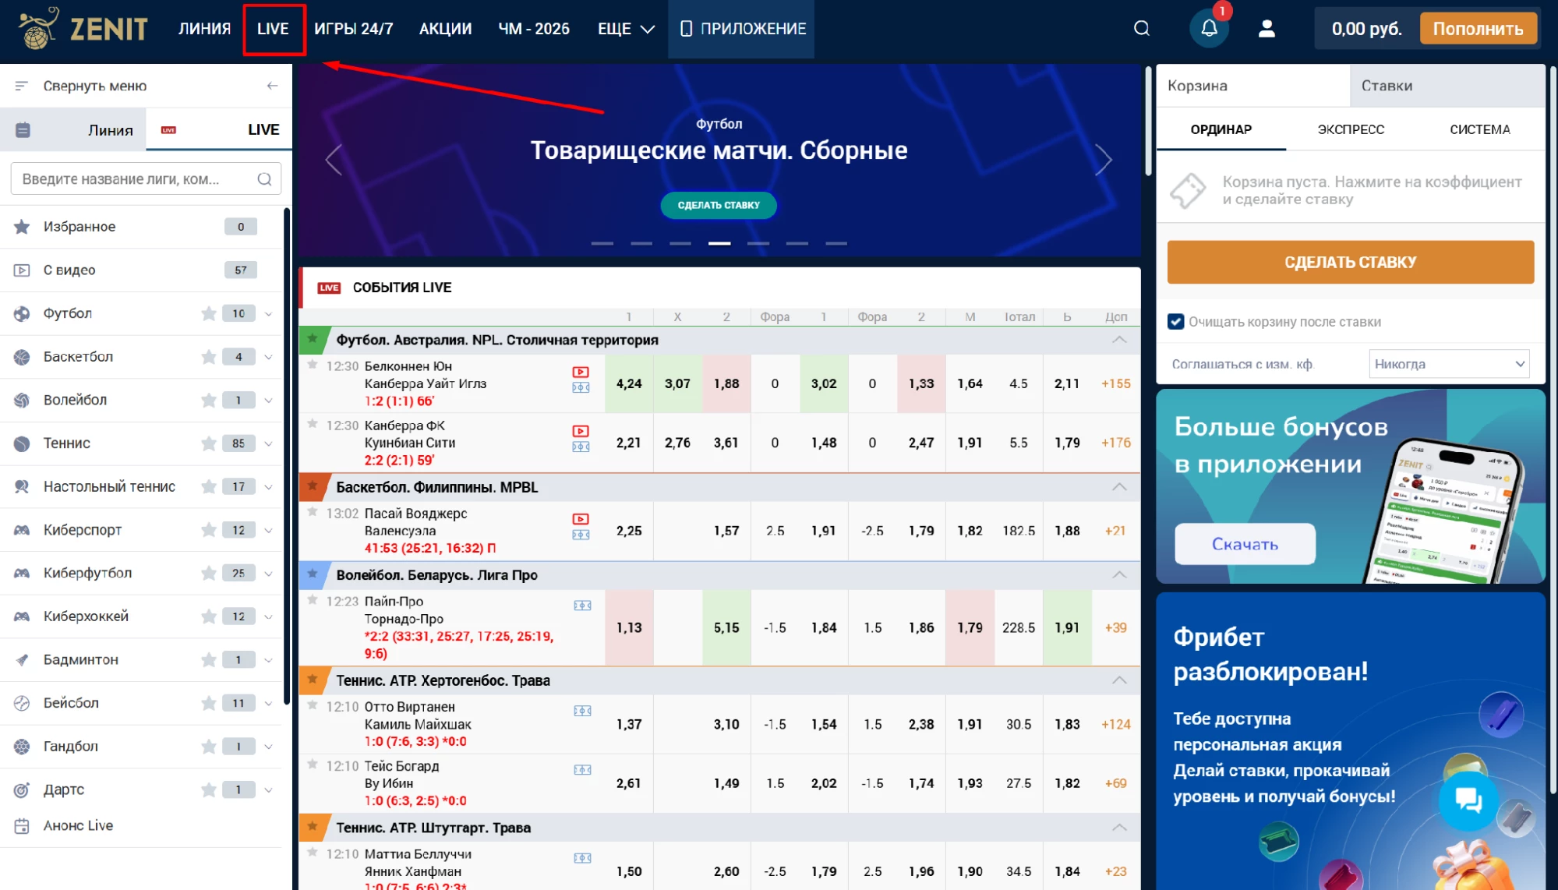Screen dimensions: 1558x890
Task: Open notifications bell icon
Action: tap(1209, 29)
